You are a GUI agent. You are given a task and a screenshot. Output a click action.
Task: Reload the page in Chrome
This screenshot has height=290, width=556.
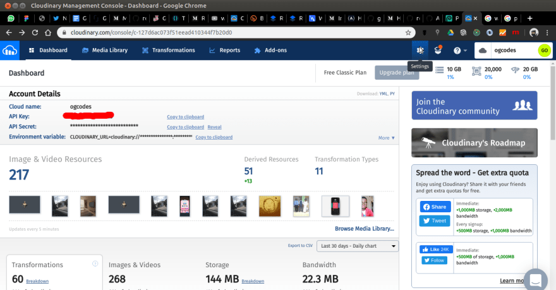(35, 33)
